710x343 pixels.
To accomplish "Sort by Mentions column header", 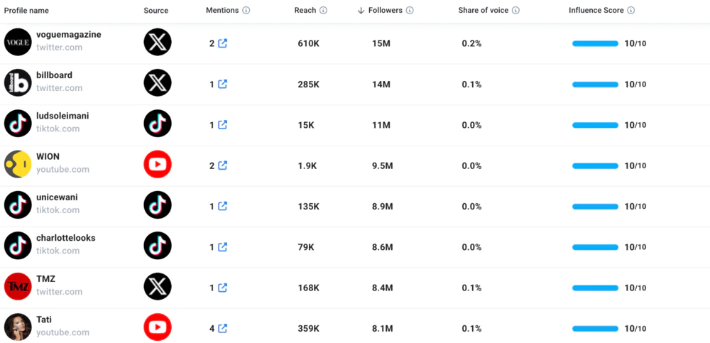I will [222, 11].
